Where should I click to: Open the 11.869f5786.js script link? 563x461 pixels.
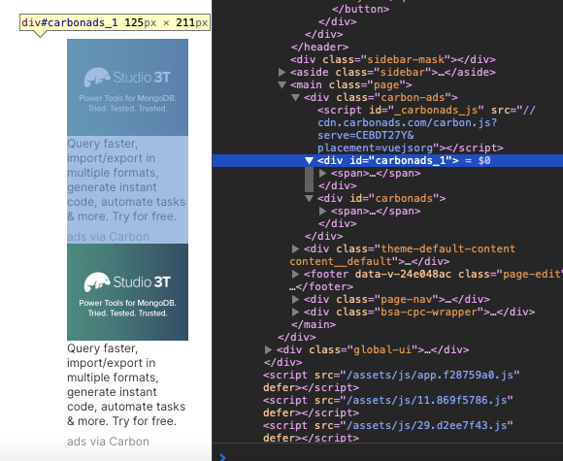[426, 400]
